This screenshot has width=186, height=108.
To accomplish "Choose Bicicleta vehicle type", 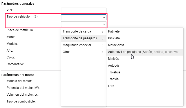I will 114,38.
